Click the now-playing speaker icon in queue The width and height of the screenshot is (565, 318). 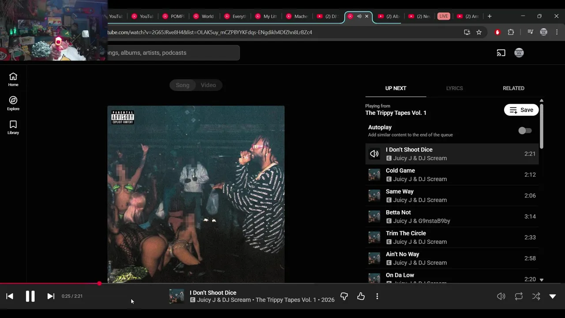point(374,154)
